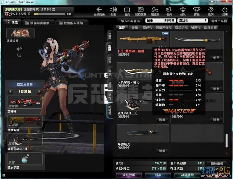Viewport: 233px width, 179px height.
Task: Click the level experience progress bar 13%
Action: tap(49, 14)
